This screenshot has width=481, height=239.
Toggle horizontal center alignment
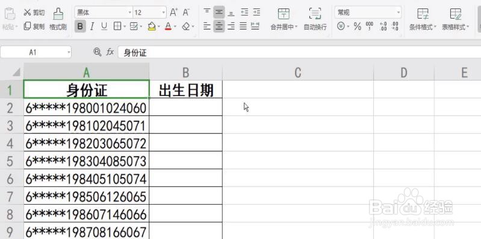pos(219,26)
